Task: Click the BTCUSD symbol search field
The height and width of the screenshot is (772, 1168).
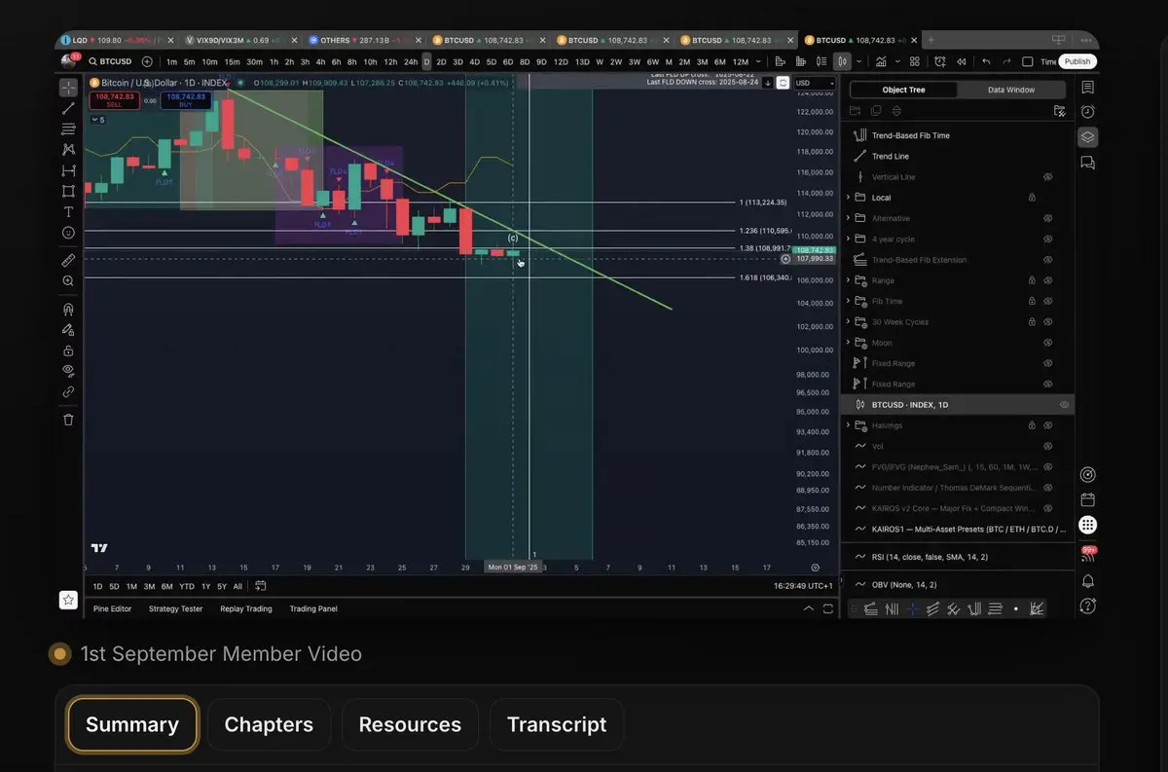Action: tap(110, 61)
